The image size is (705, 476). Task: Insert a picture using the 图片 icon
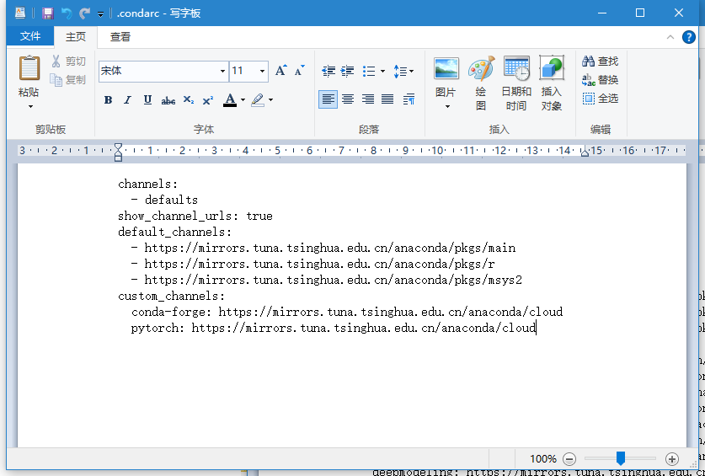[446, 69]
